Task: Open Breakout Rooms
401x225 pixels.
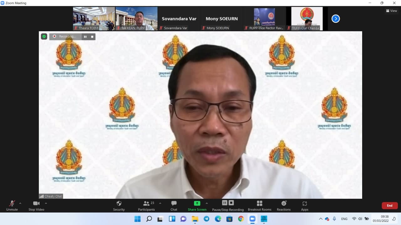Action: [259, 206]
